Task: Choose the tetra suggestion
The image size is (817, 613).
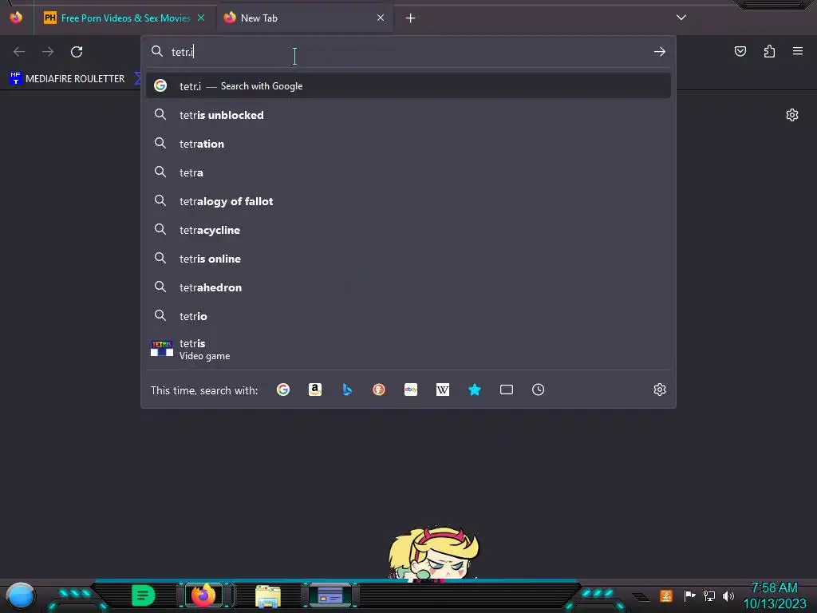Action: [408, 172]
